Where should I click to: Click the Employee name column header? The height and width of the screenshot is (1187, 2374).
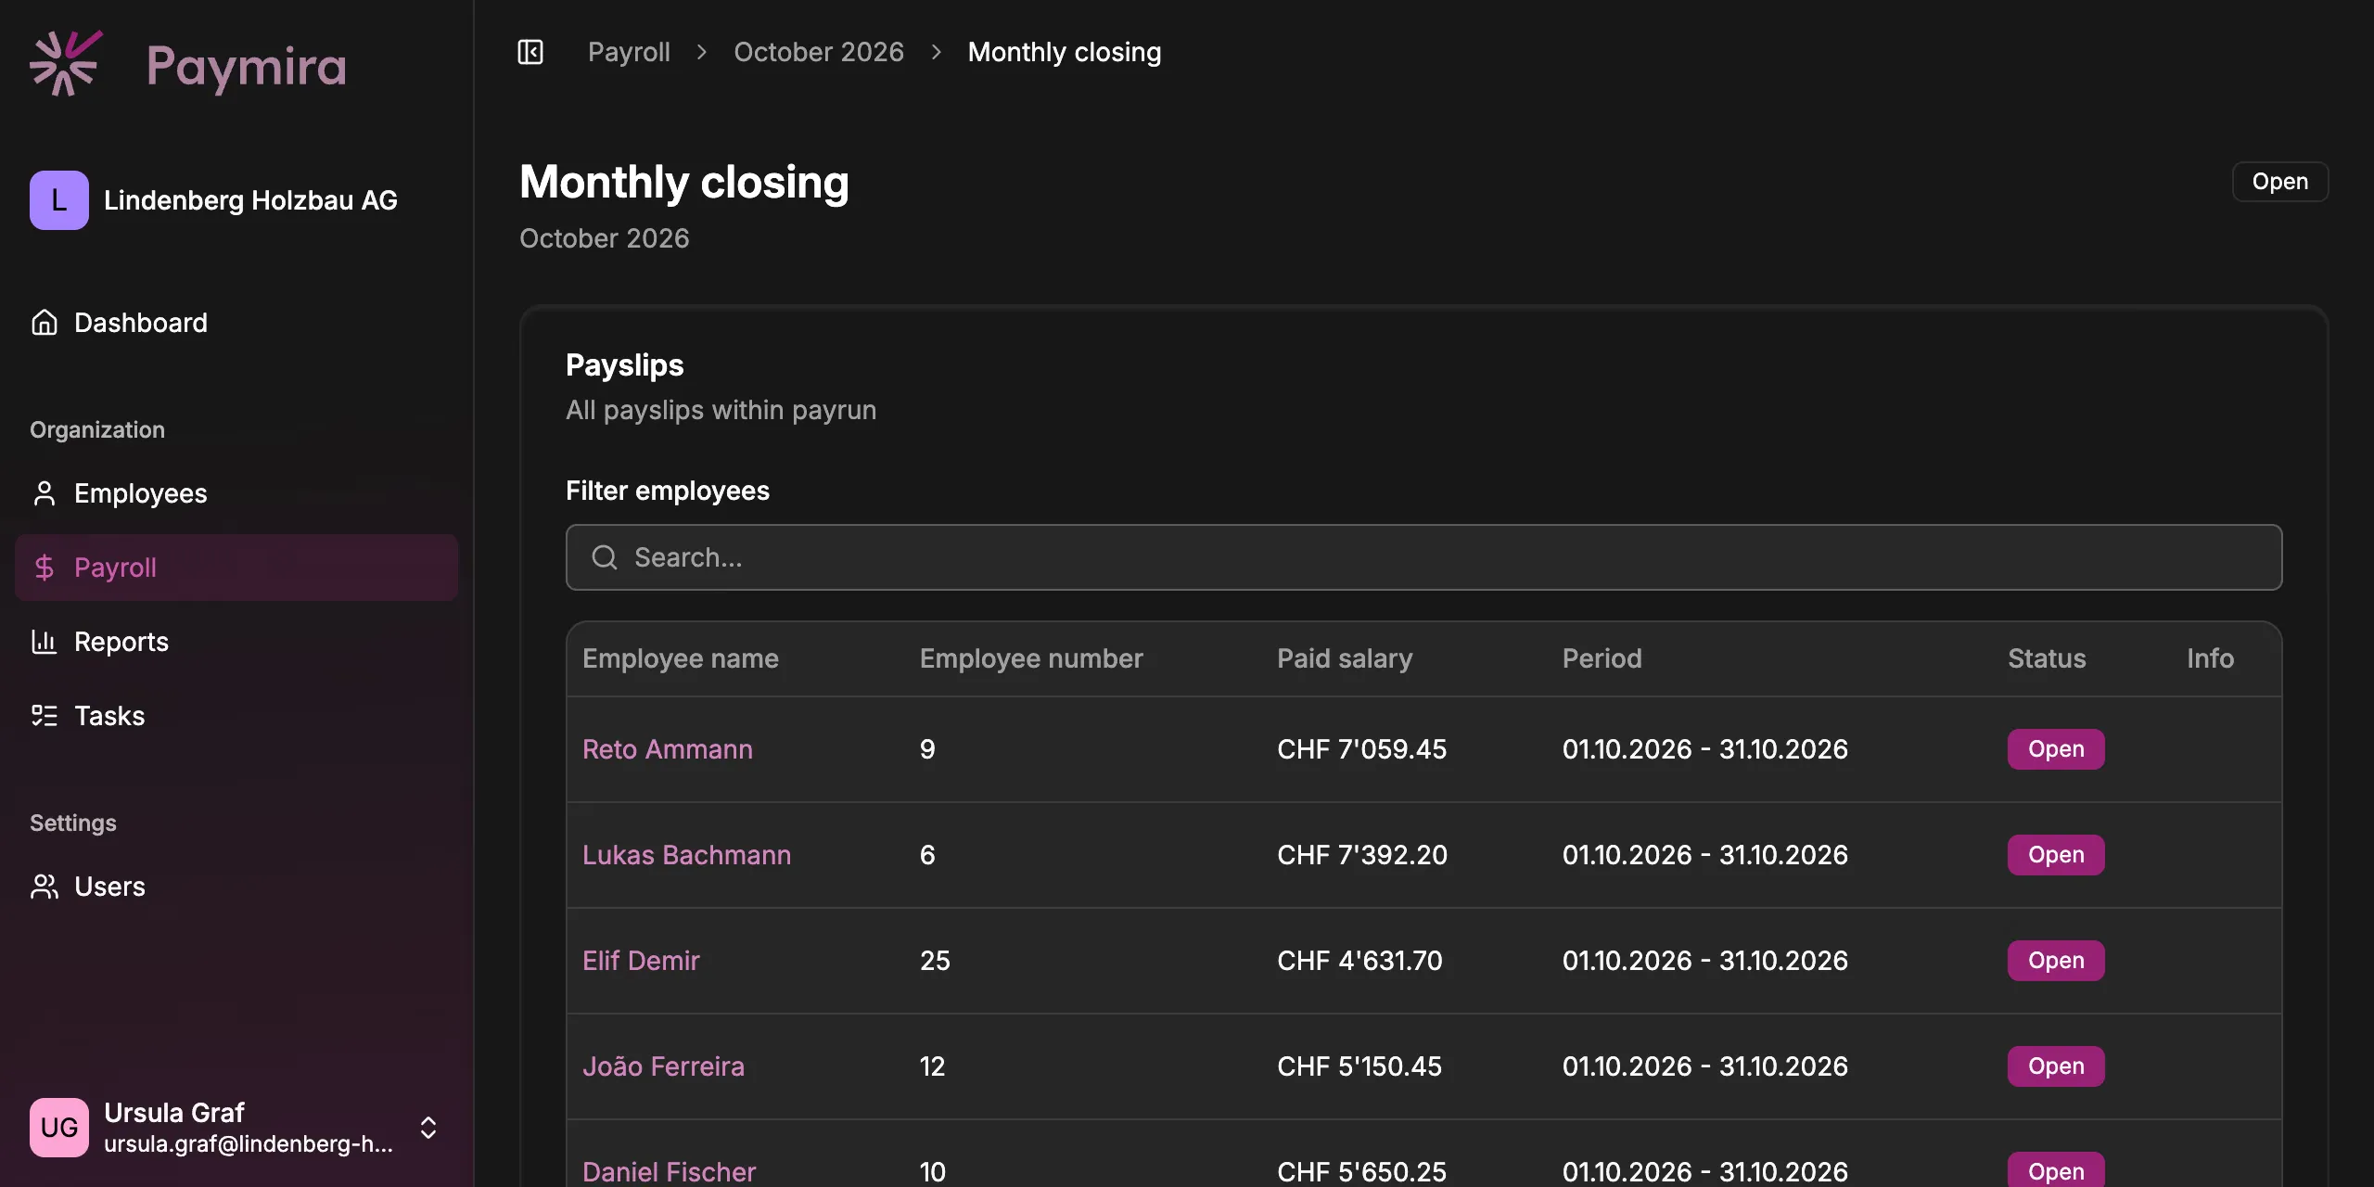[x=681, y=658]
